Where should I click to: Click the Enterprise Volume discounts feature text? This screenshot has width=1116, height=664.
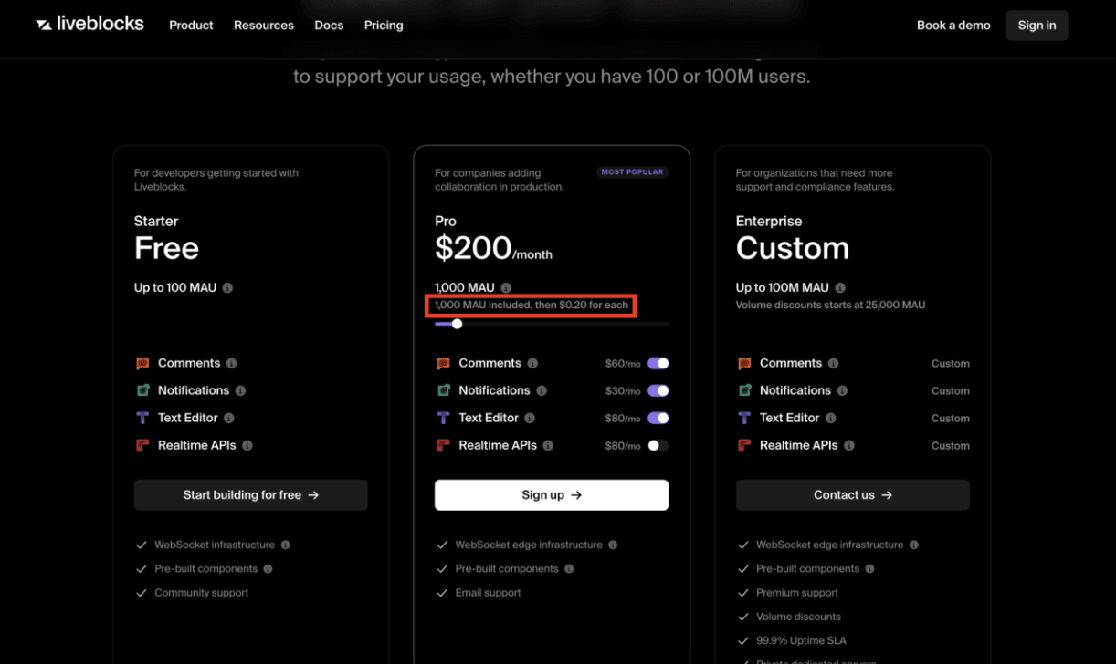[x=798, y=617]
